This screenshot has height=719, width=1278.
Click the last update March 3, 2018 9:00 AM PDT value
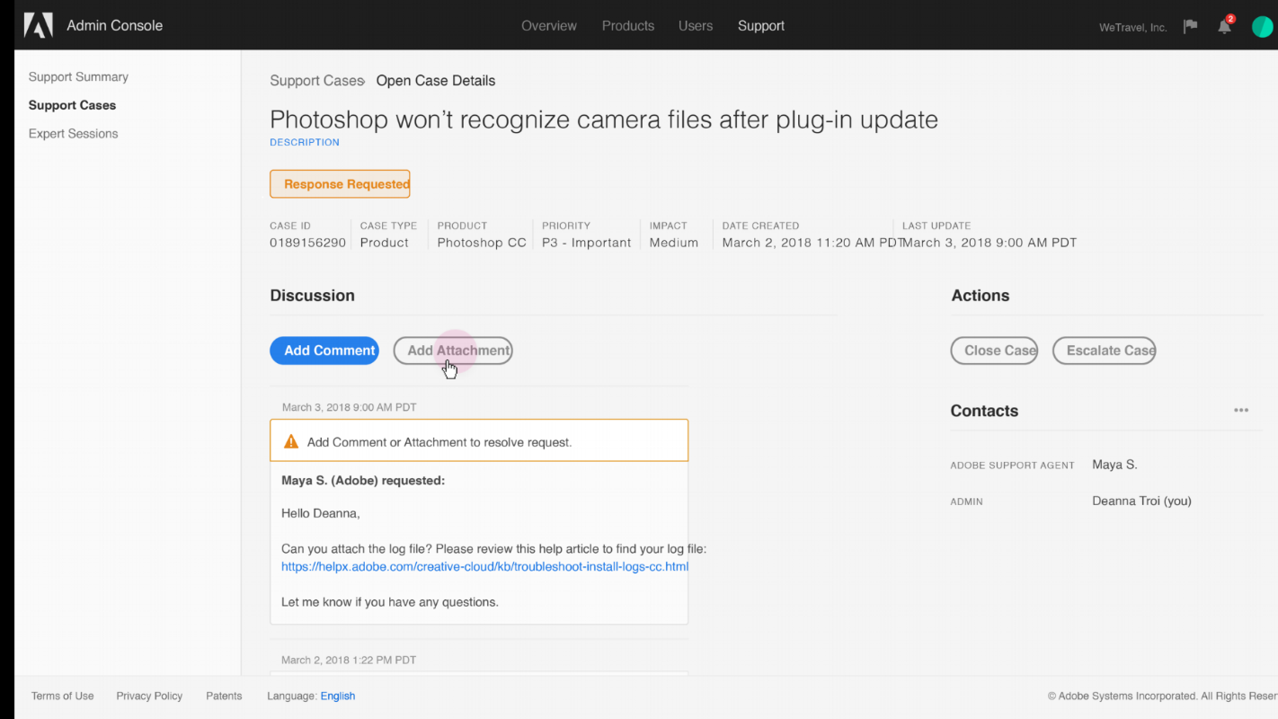(x=990, y=243)
